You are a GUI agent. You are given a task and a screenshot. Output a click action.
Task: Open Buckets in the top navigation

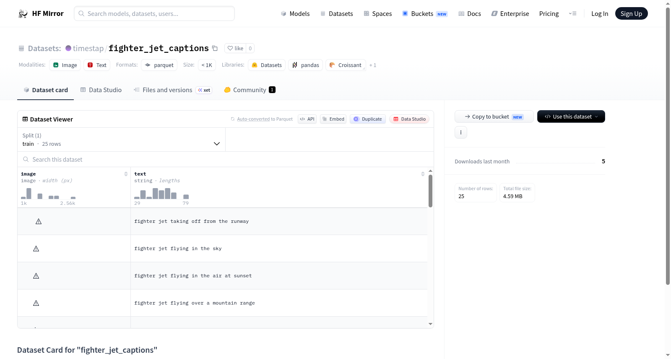coord(425,13)
